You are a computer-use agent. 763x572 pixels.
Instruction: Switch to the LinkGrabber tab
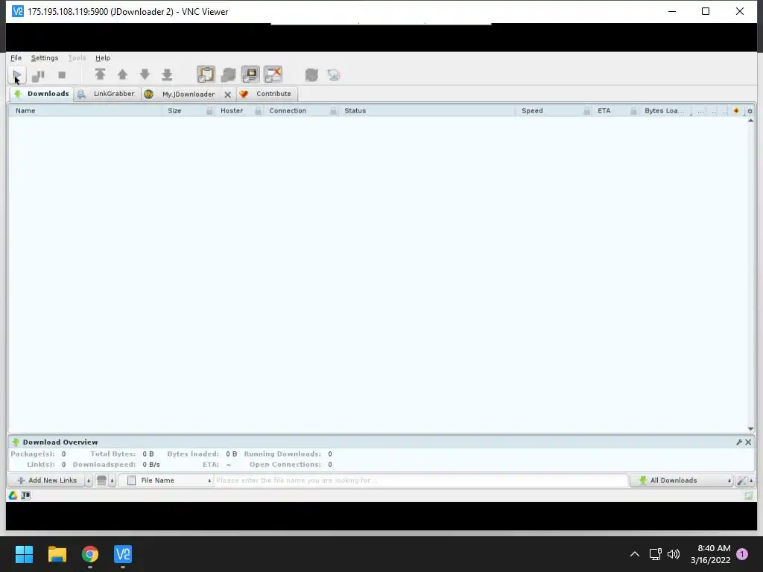pyautogui.click(x=107, y=94)
